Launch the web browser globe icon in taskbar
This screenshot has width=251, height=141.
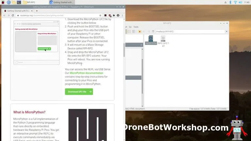tap(8, 2)
